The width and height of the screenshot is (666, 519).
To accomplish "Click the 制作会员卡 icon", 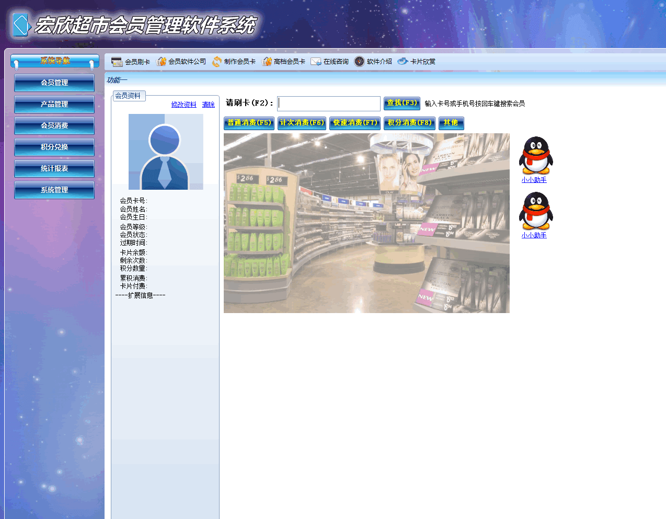I will click(x=217, y=62).
